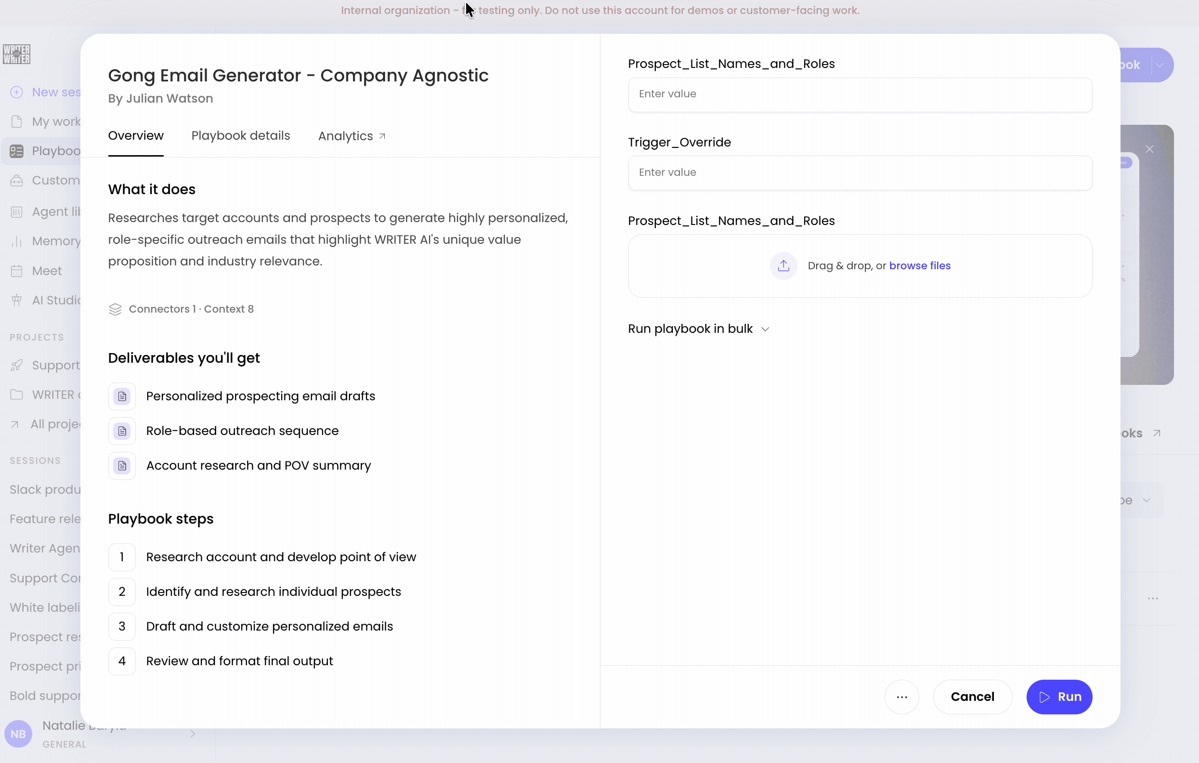Click the AI Studio sidebar icon
1199x763 pixels.
pos(16,300)
